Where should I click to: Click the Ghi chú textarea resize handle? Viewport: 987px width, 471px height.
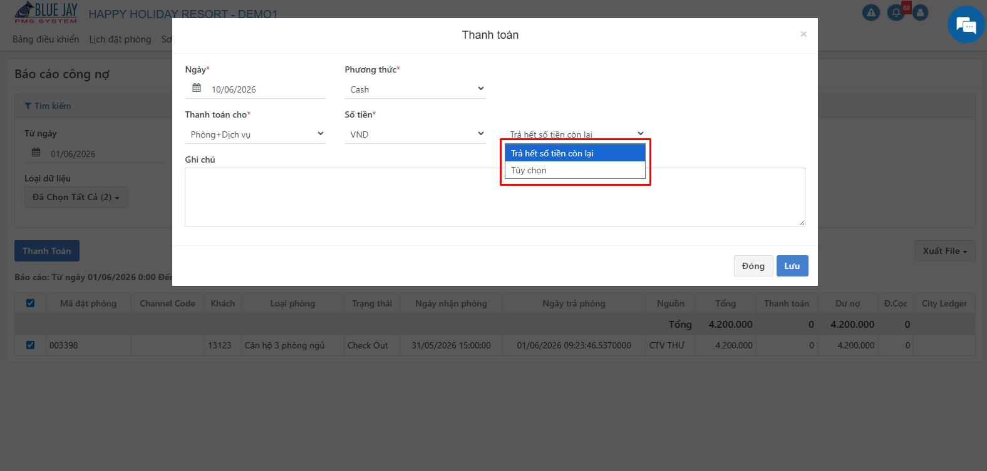tap(801, 222)
